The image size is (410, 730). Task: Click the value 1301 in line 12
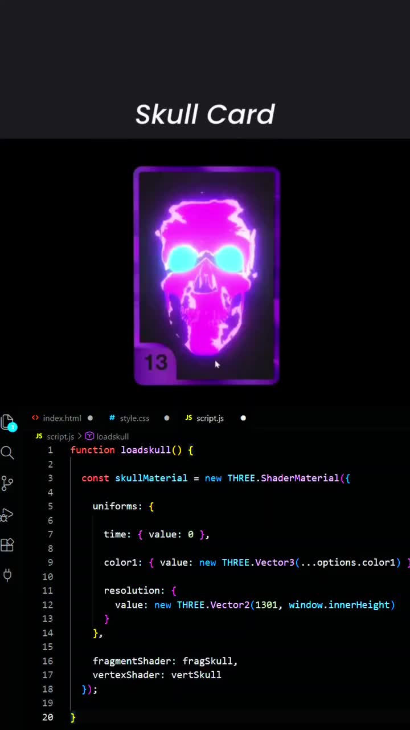pos(266,605)
